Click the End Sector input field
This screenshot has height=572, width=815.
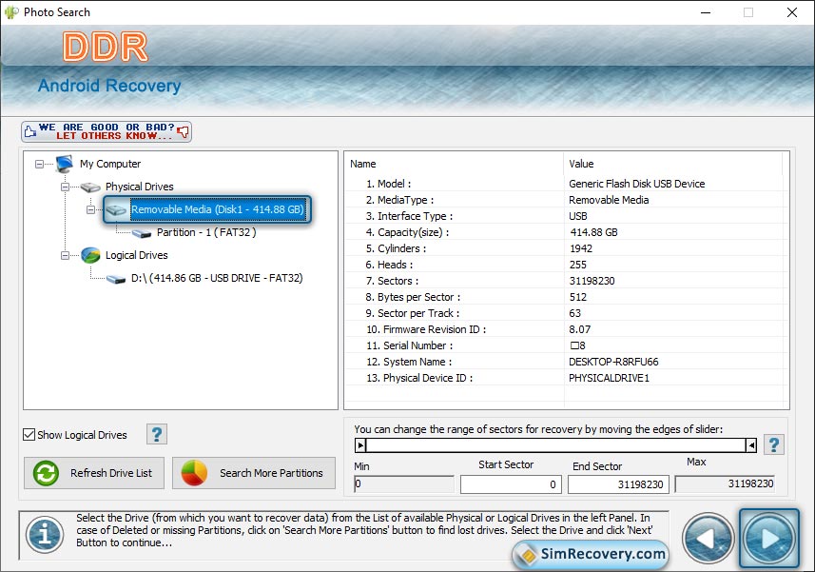(618, 484)
